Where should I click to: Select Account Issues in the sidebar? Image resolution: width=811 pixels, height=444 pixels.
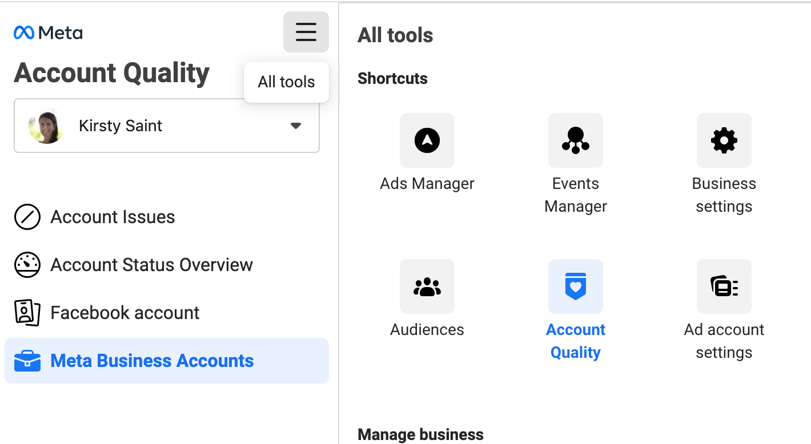click(x=113, y=217)
